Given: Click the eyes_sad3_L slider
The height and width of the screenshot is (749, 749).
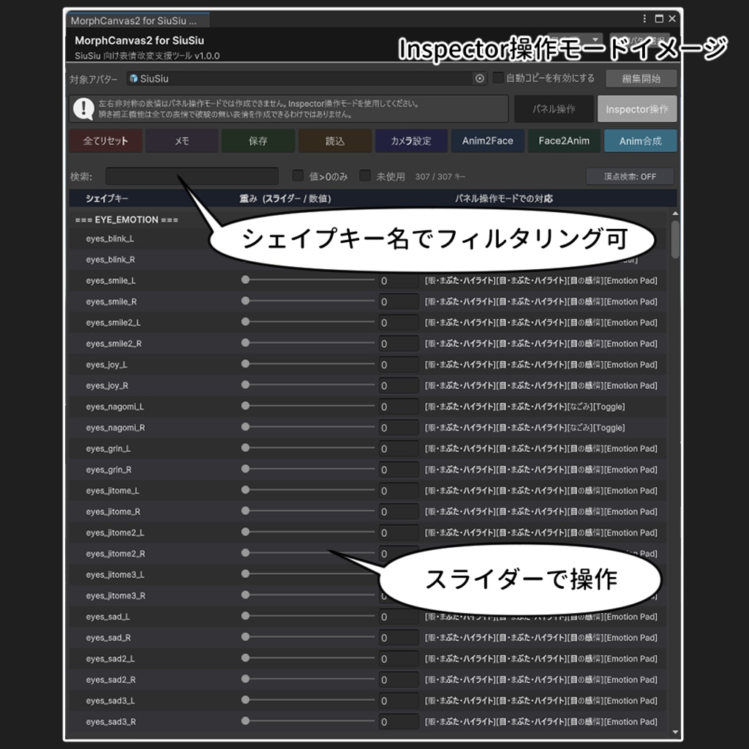Looking at the screenshot, I should [x=309, y=700].
